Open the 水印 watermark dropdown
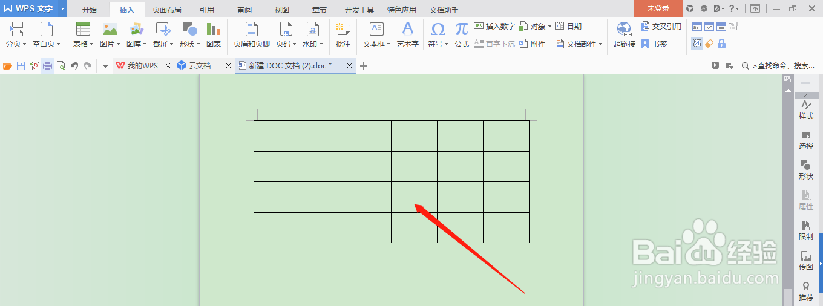Viewport: 823px width, 306px height. coord(312,36)
